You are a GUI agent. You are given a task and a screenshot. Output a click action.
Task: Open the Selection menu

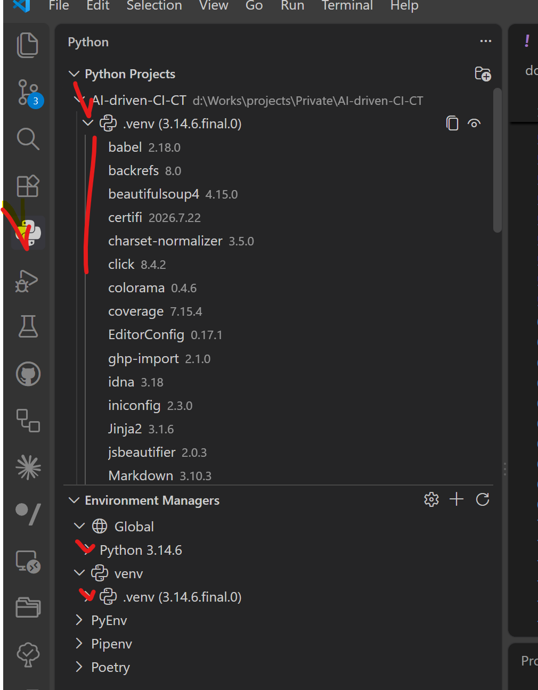tap(154, 6)
